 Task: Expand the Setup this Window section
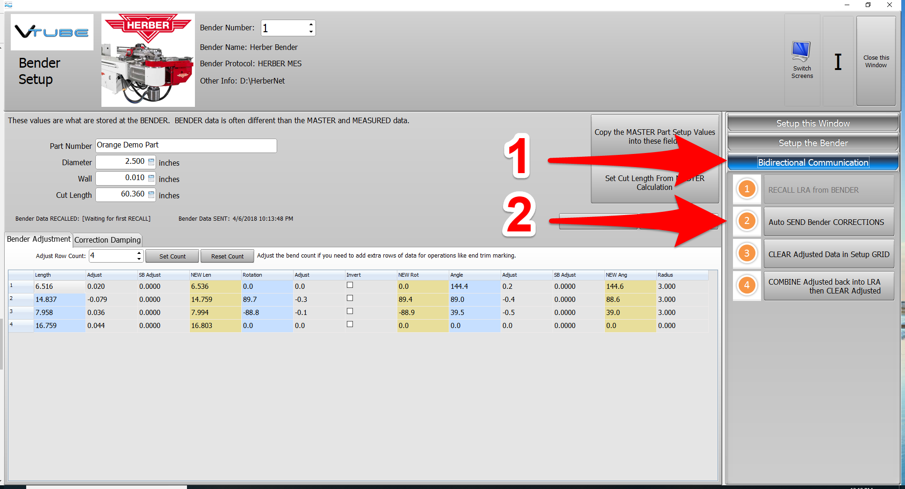click(x=812, y=124)
